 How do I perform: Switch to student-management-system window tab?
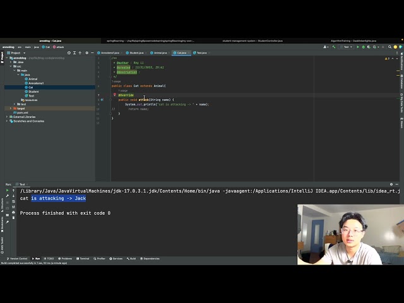[x=252, y=40]
